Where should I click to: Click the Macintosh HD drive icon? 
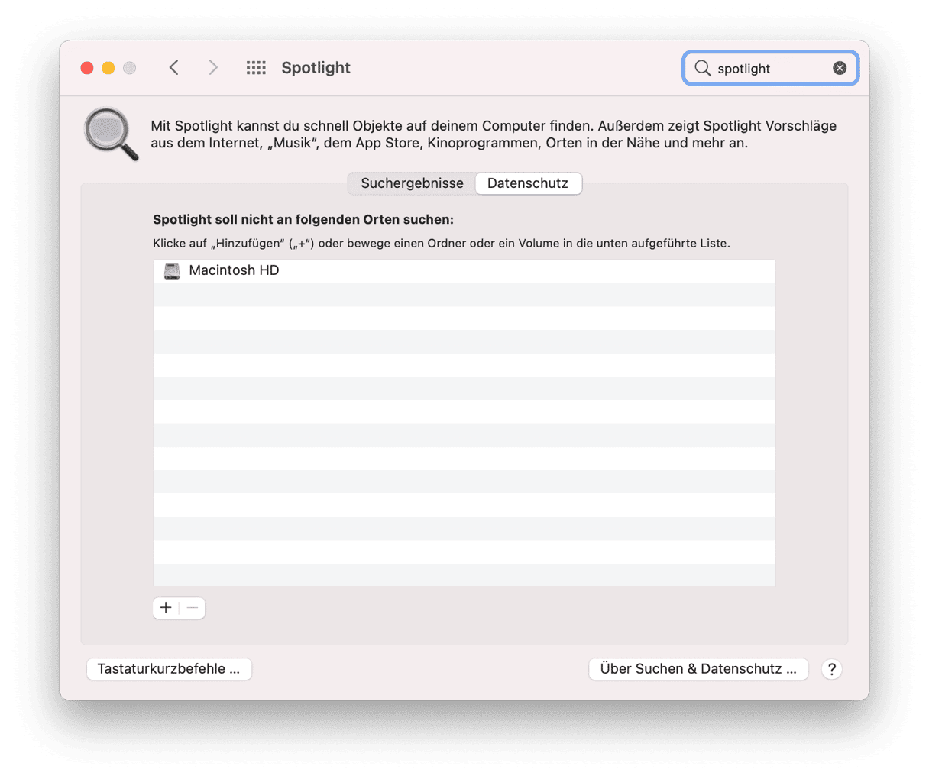tap(172, 271)
